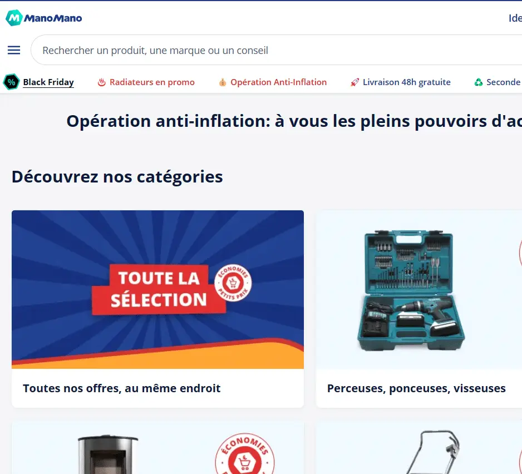Click Toutes nos offres, au même endroit

[121, 388]
